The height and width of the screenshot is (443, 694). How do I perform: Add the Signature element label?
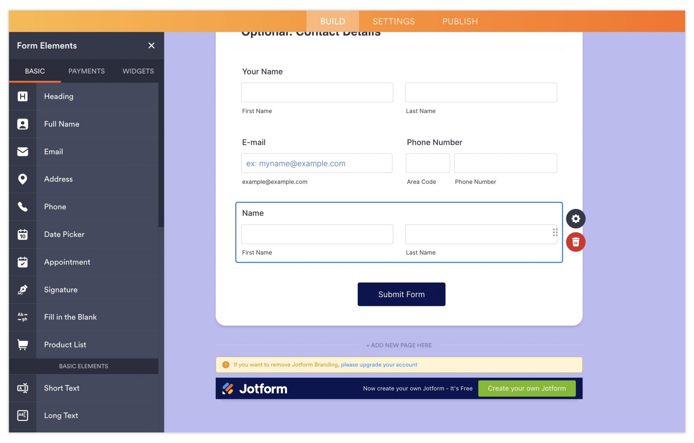tap(61, 290)
